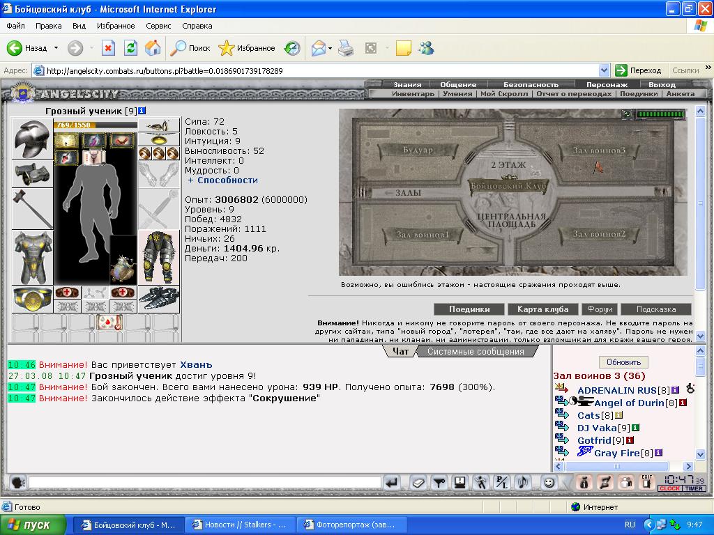Click the spiked boots slot
Screen dimensions: 714x535
158,300
